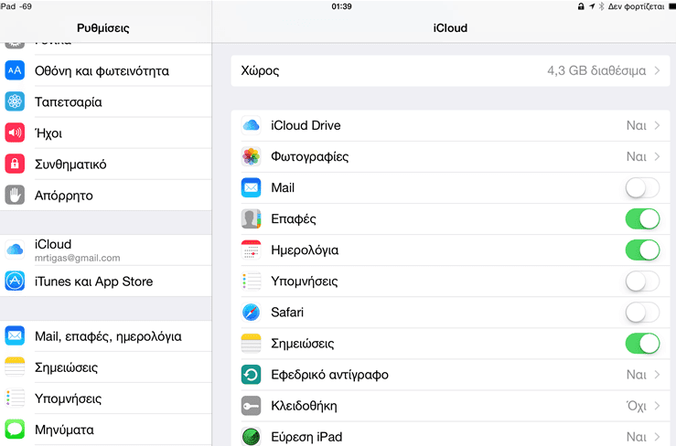Image resolution: width=676 pixels, height=446 pixels.
Task: Open Συνθηματικό settings
Action: click(x=105, y=164)
